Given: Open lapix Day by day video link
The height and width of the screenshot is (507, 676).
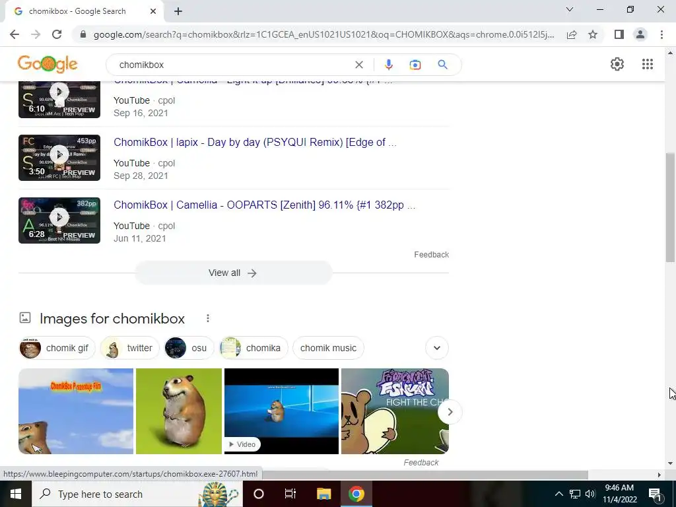Looking at the screenshot, I should (255, 143).
